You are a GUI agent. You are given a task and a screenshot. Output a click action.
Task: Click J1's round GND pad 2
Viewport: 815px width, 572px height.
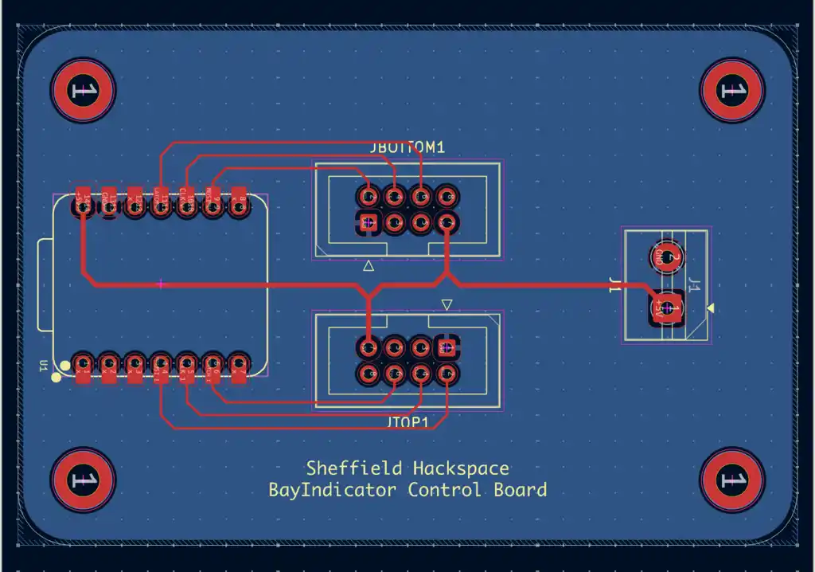pos(666,257)
